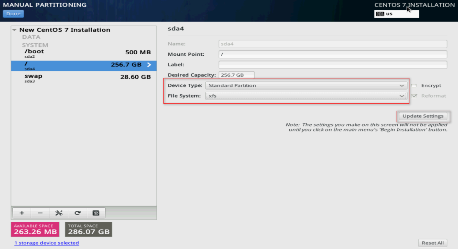Click the MANUAL PARTITIONING title
This screenshot has height=249, width=458.
point(45,5)
